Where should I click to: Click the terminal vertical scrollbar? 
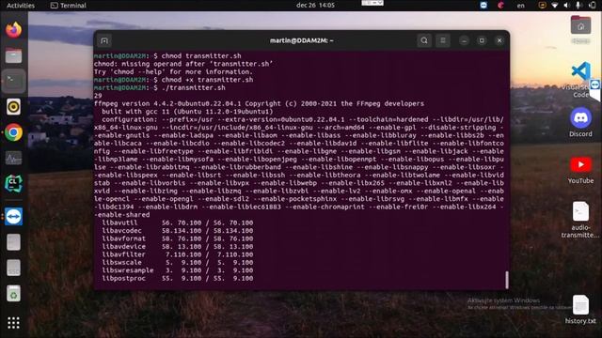pos(507,280)
